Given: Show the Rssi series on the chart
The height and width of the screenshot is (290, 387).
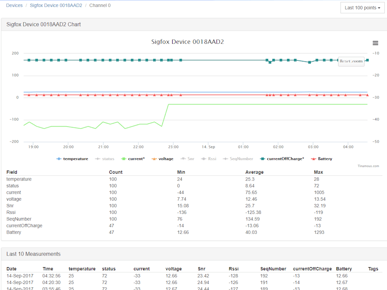Looking at the screenshot, I should (x=208, y=159).
